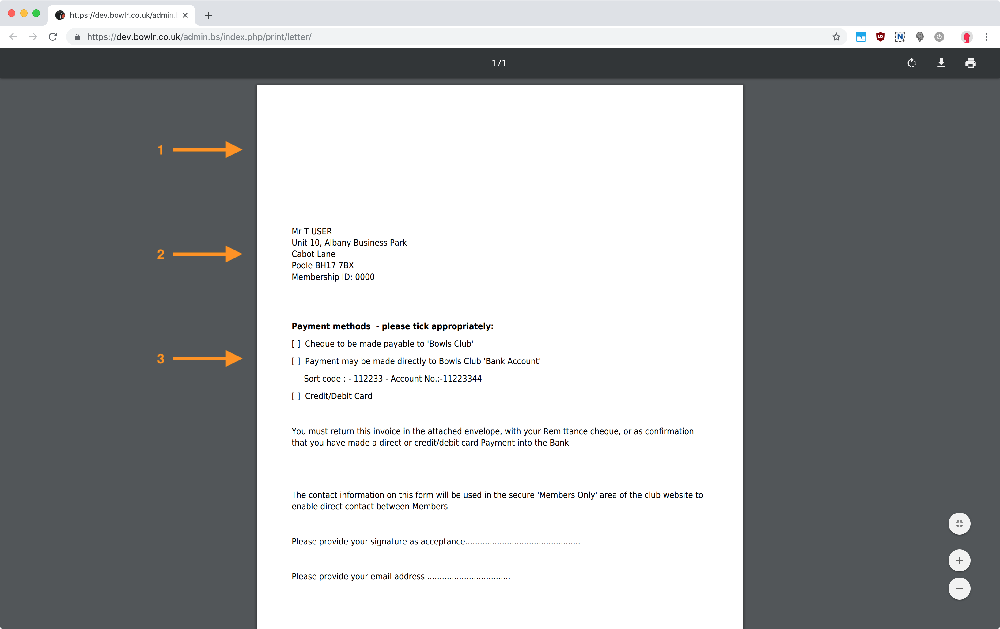Rotate the PDF document clockwise

pyautogui.click(x=911, y=63)
